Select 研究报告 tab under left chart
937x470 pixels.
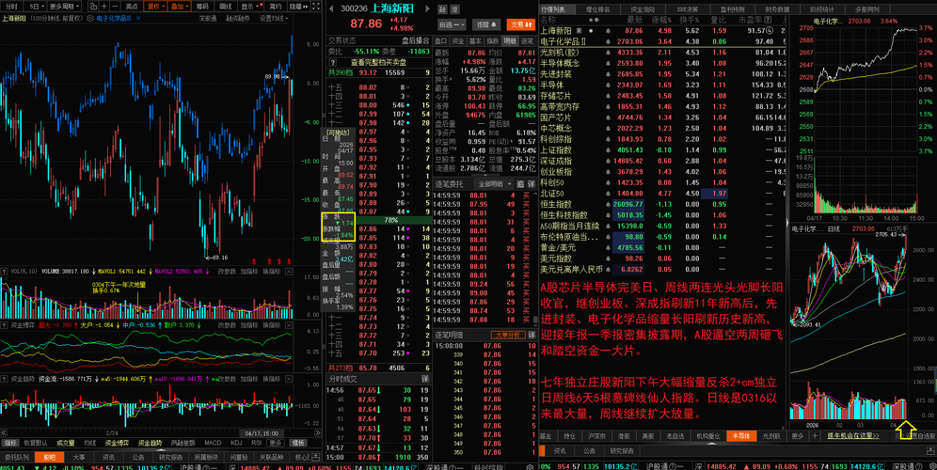pyautogui.click(x=170, y=457)
